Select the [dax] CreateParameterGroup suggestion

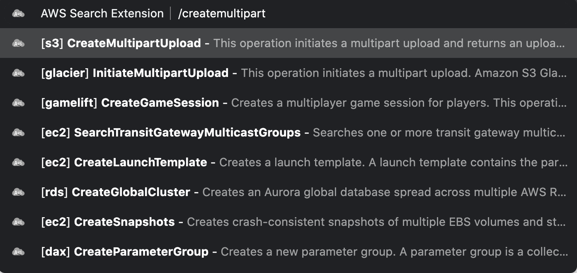[x=288, y=251]
